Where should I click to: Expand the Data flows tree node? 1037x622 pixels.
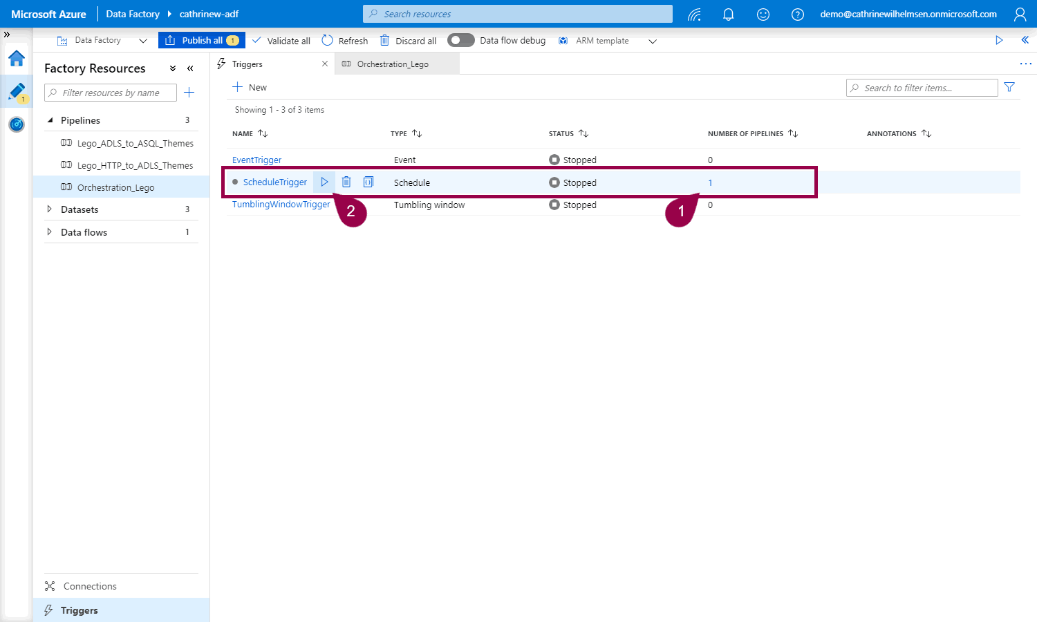[x=49, y=232]
